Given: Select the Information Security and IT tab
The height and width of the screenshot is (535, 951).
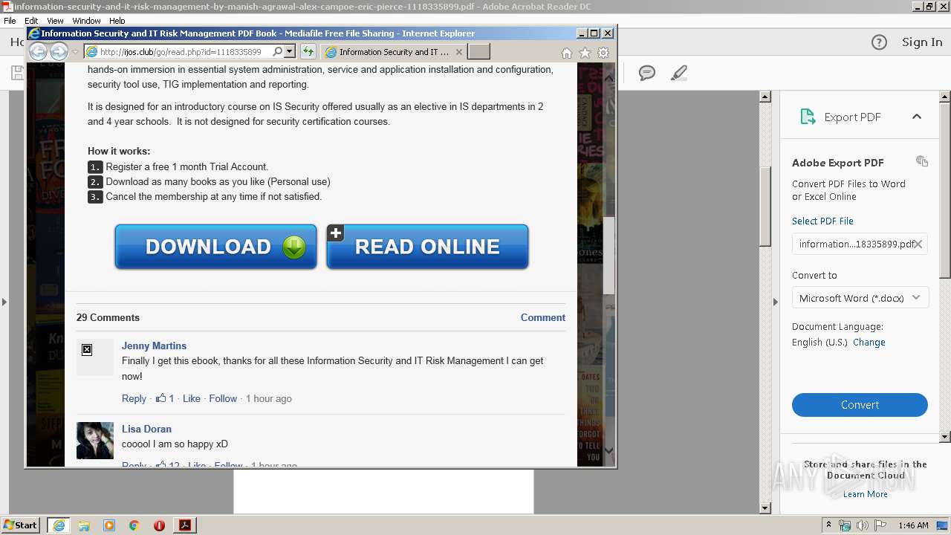Looking at the screenshot, I should point(394,52).
